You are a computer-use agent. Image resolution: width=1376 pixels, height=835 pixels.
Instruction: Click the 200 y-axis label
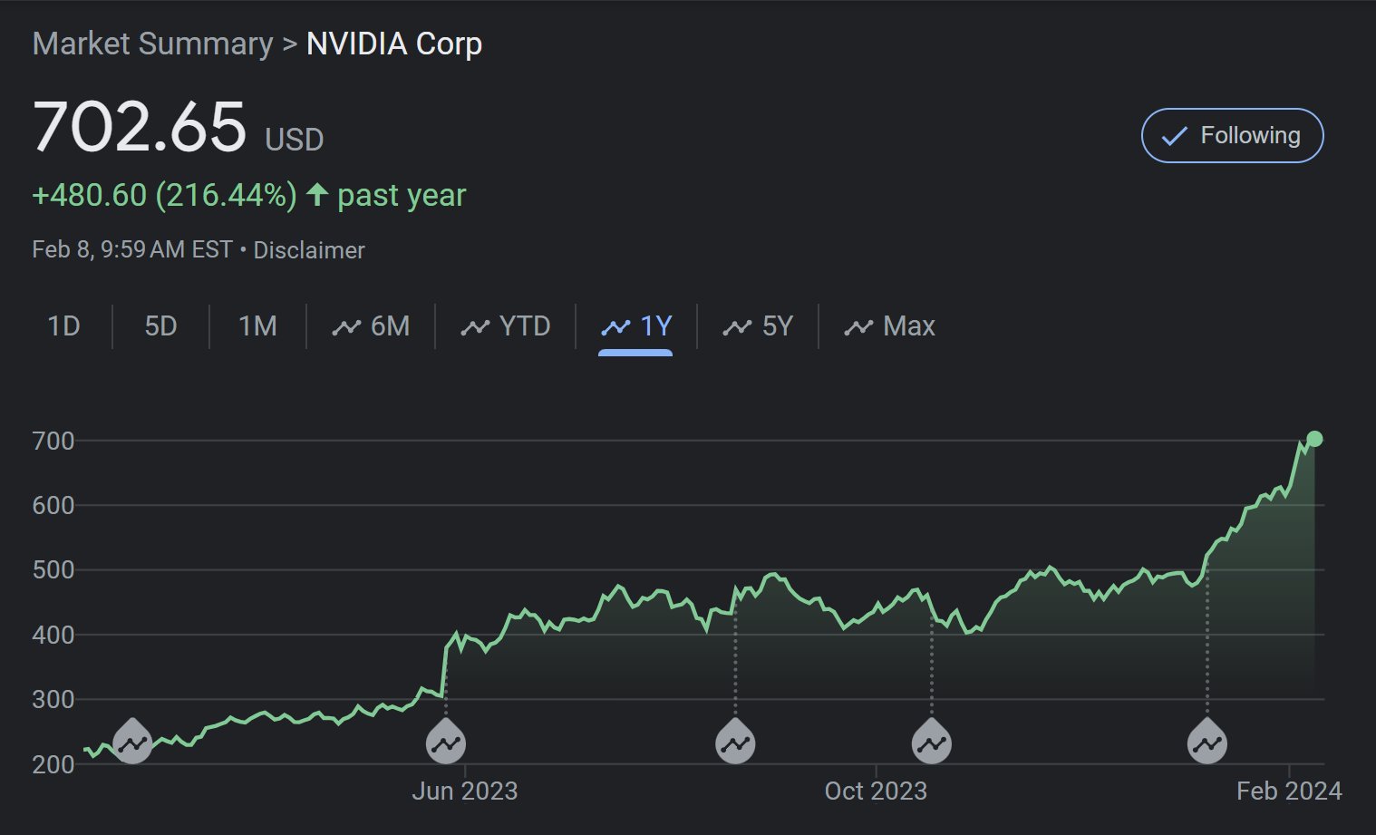click(53, 764)
